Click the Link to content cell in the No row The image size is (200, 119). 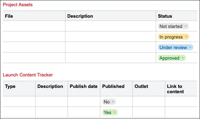(x=181, y=102)
